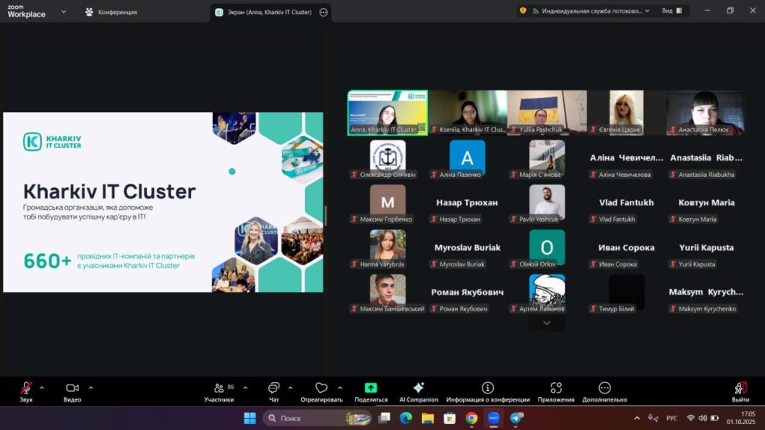765x430 pixels.
Task: Open the Чат chat panel
Action: tap(273, 391)
